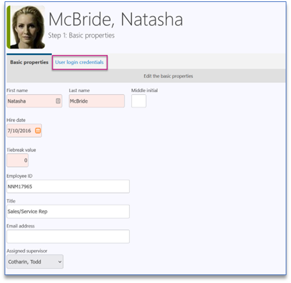Click the Edit the basic properties header bar
Image resolution: width=291 pixels, height=283 pixels.
(146, 76)
